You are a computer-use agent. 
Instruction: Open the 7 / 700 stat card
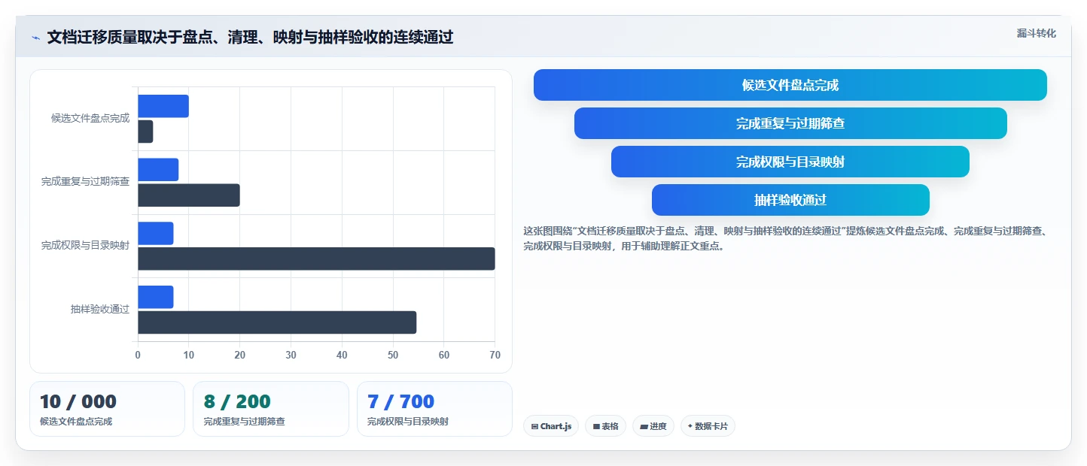coord(434,409)
